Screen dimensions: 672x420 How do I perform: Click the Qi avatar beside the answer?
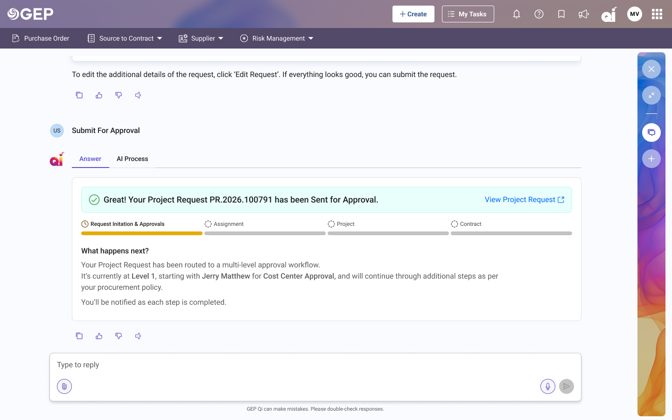click(56, 159)
